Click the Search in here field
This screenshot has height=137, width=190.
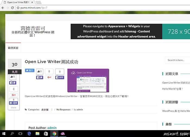pos(178,60)
